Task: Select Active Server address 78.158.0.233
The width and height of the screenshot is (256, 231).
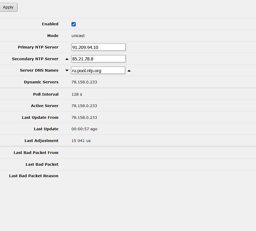Action: [x=84, y=106]
